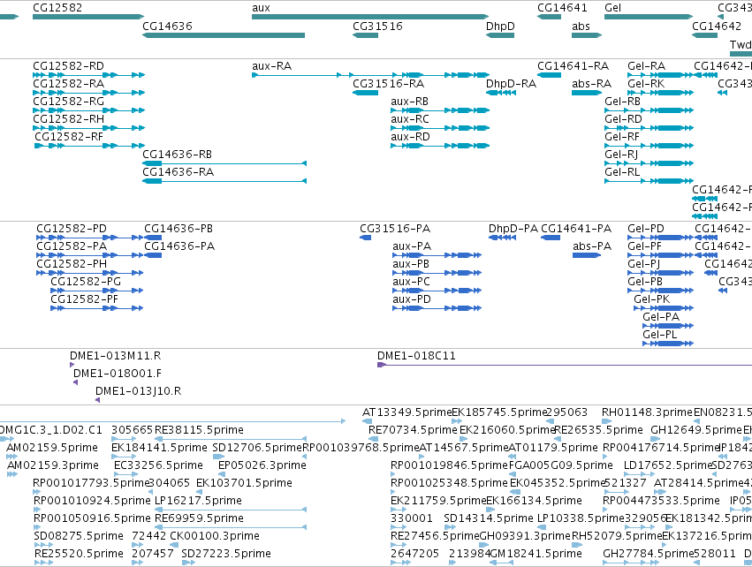Select the CG12582-RD transcript
Image resolution: width=752 pixels, height=567 pixels.
[88, 75]
